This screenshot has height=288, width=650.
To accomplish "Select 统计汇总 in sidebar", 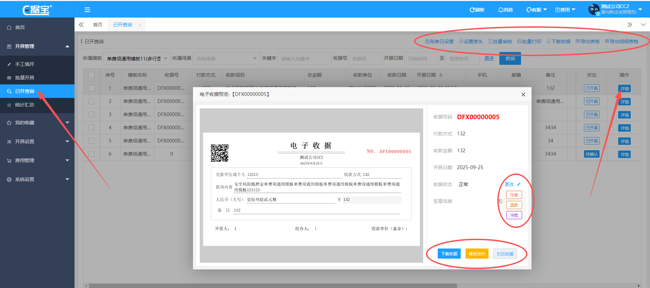I will tap(24, 105).
